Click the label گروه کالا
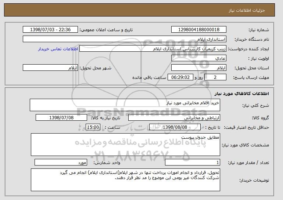This screenshot has width=283, height=200. 260,118
